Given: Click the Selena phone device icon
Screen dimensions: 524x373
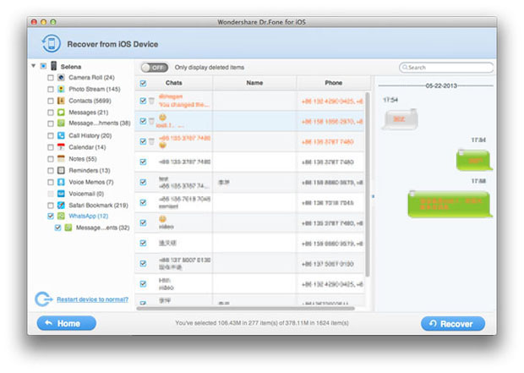Looking at the screenshot, I should coord(53,66).
